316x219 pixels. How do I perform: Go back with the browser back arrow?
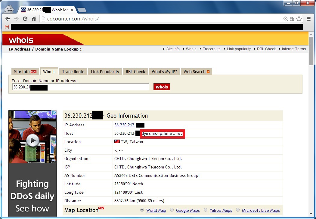(8, 19)
